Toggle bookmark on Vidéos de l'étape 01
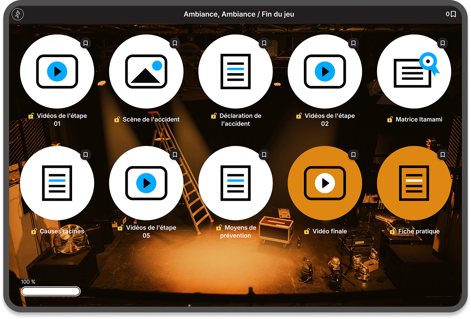The width and height of the screenshot is (471, 319). 86,43
